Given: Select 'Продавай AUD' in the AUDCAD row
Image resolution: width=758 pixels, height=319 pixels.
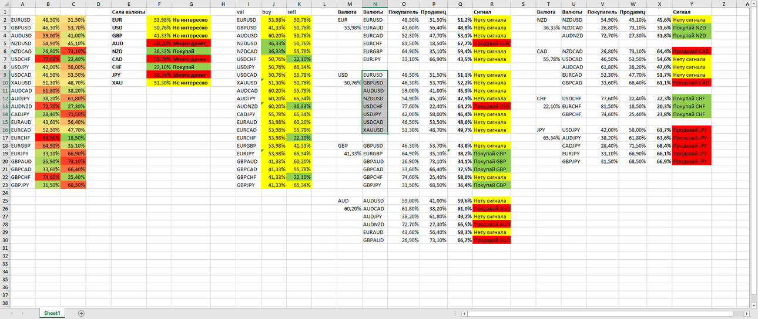Looking at the screenshot, I should click(491, 209).
